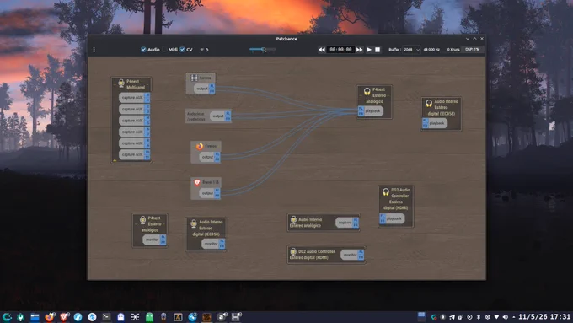The image size is (573, 323).
Task: Stop transport with the stop button
Action: [378, 50]
